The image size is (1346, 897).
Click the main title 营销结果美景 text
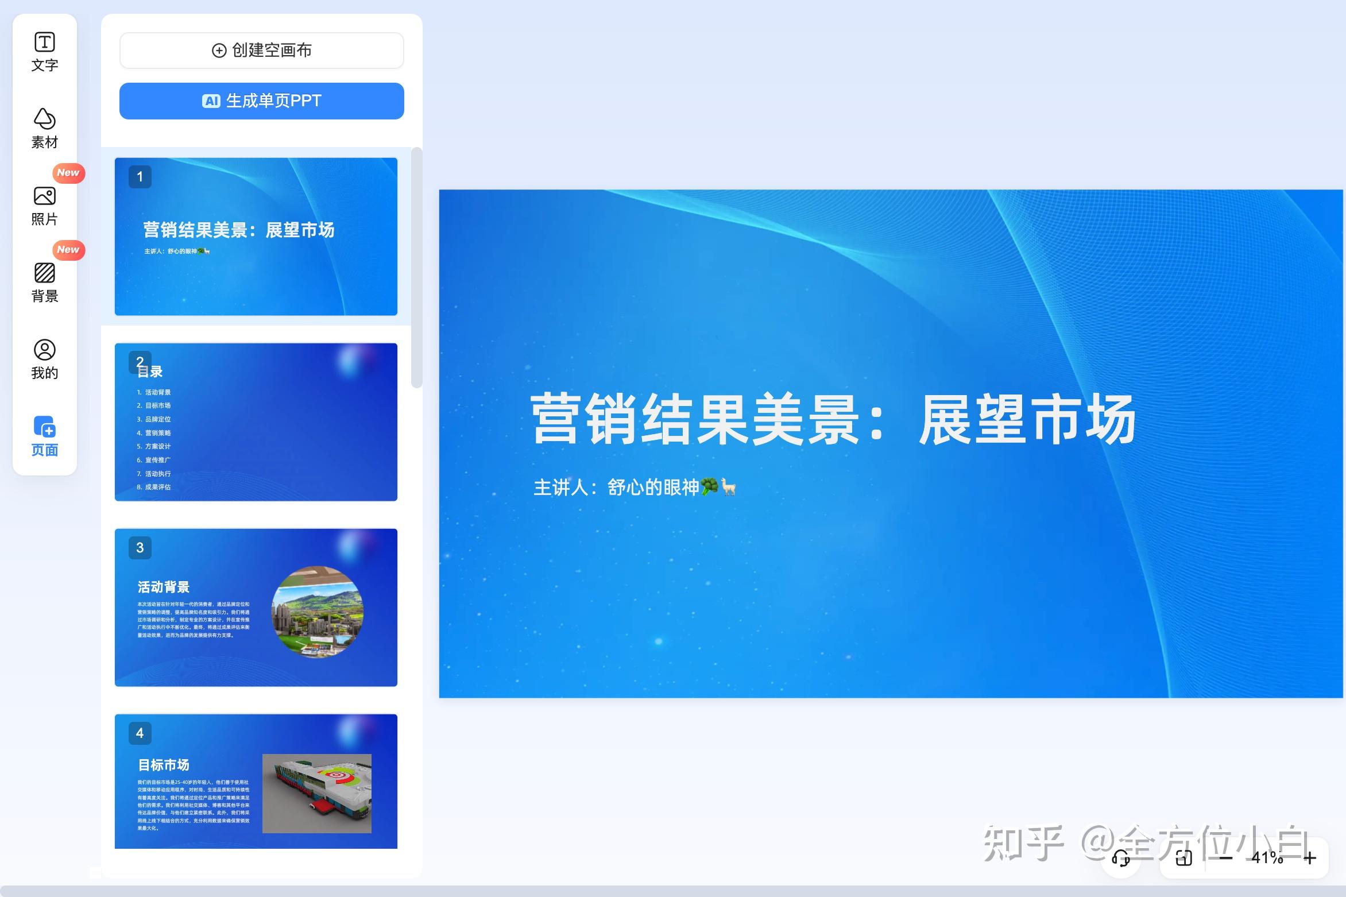(x=833, y=419)
